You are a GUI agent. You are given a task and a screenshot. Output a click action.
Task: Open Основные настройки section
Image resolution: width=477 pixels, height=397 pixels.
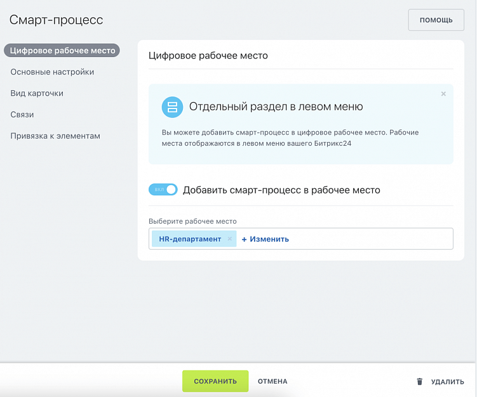click(52, 72)
